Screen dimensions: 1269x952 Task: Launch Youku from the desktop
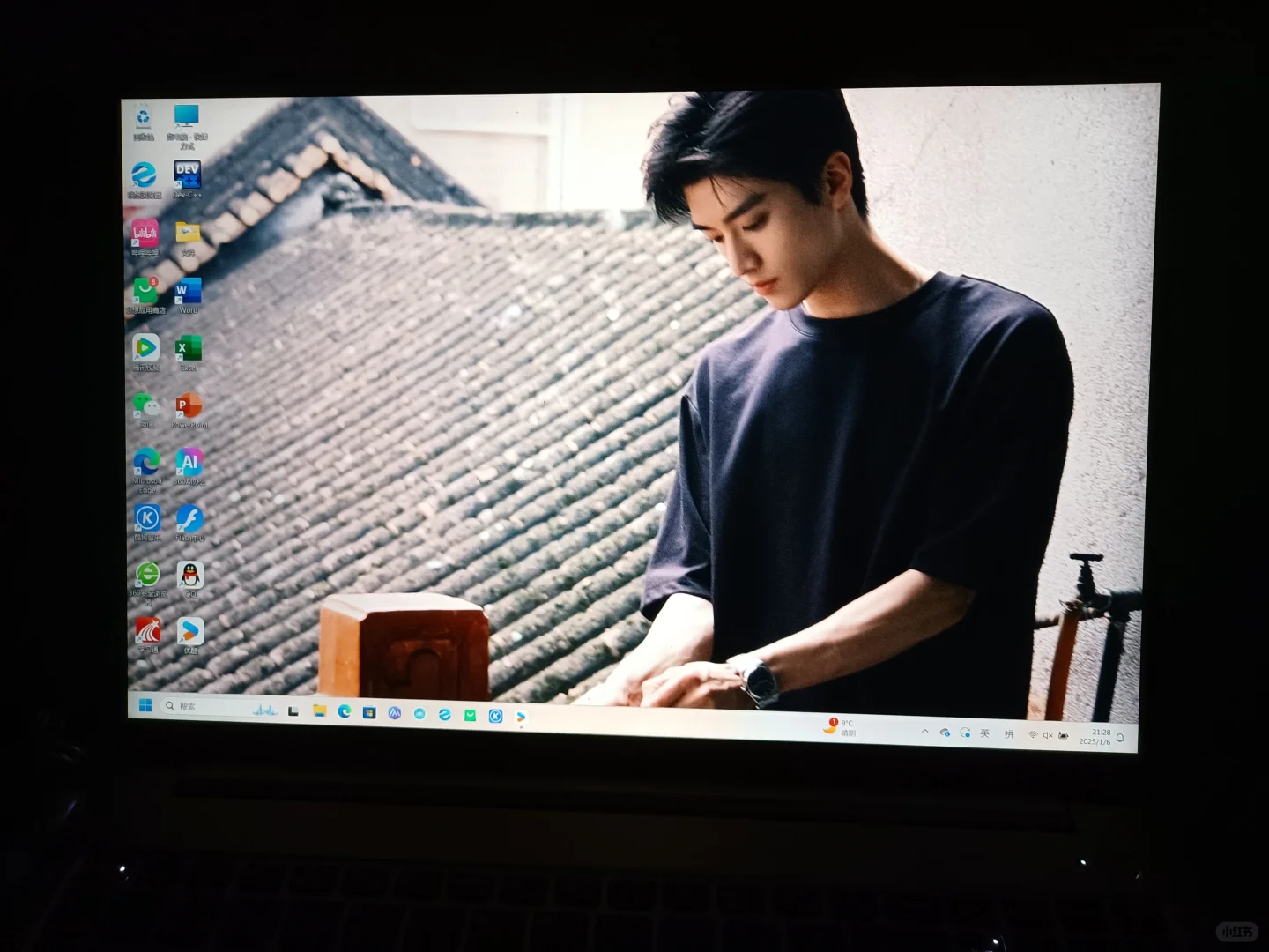click(x=190, y=636)
